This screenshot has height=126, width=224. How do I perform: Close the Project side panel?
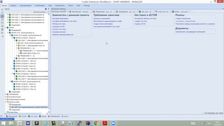tap(48, 9)
